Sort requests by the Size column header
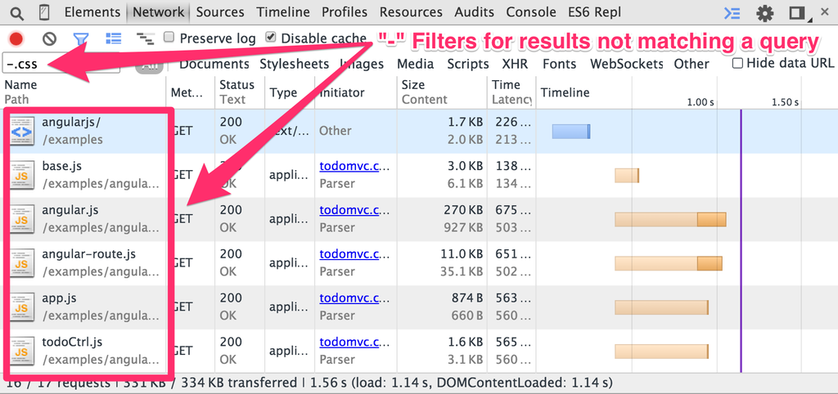Screen dimensions: 838x394 442,92
